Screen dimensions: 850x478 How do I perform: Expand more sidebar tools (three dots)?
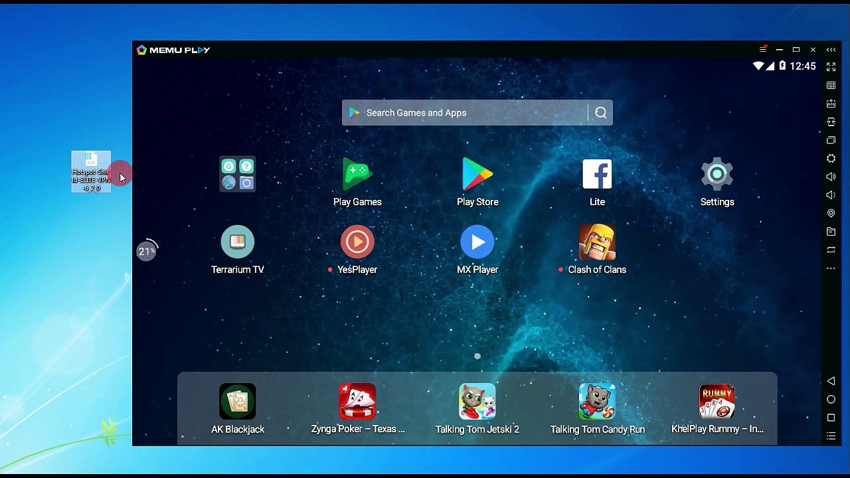[x=831, y=268]
